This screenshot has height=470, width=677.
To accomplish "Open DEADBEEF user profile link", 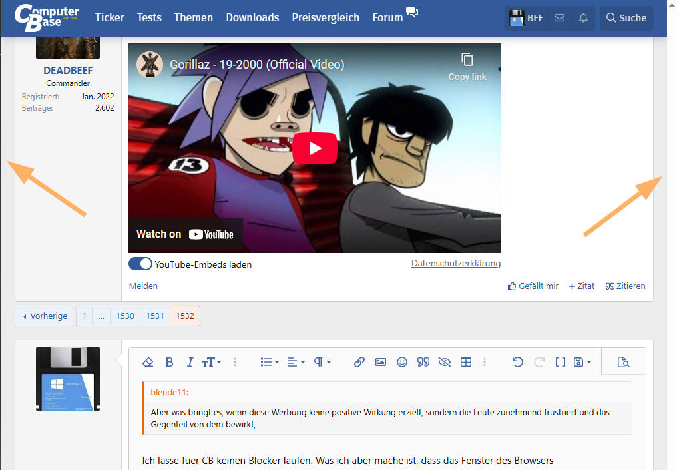I will point(68,71).
